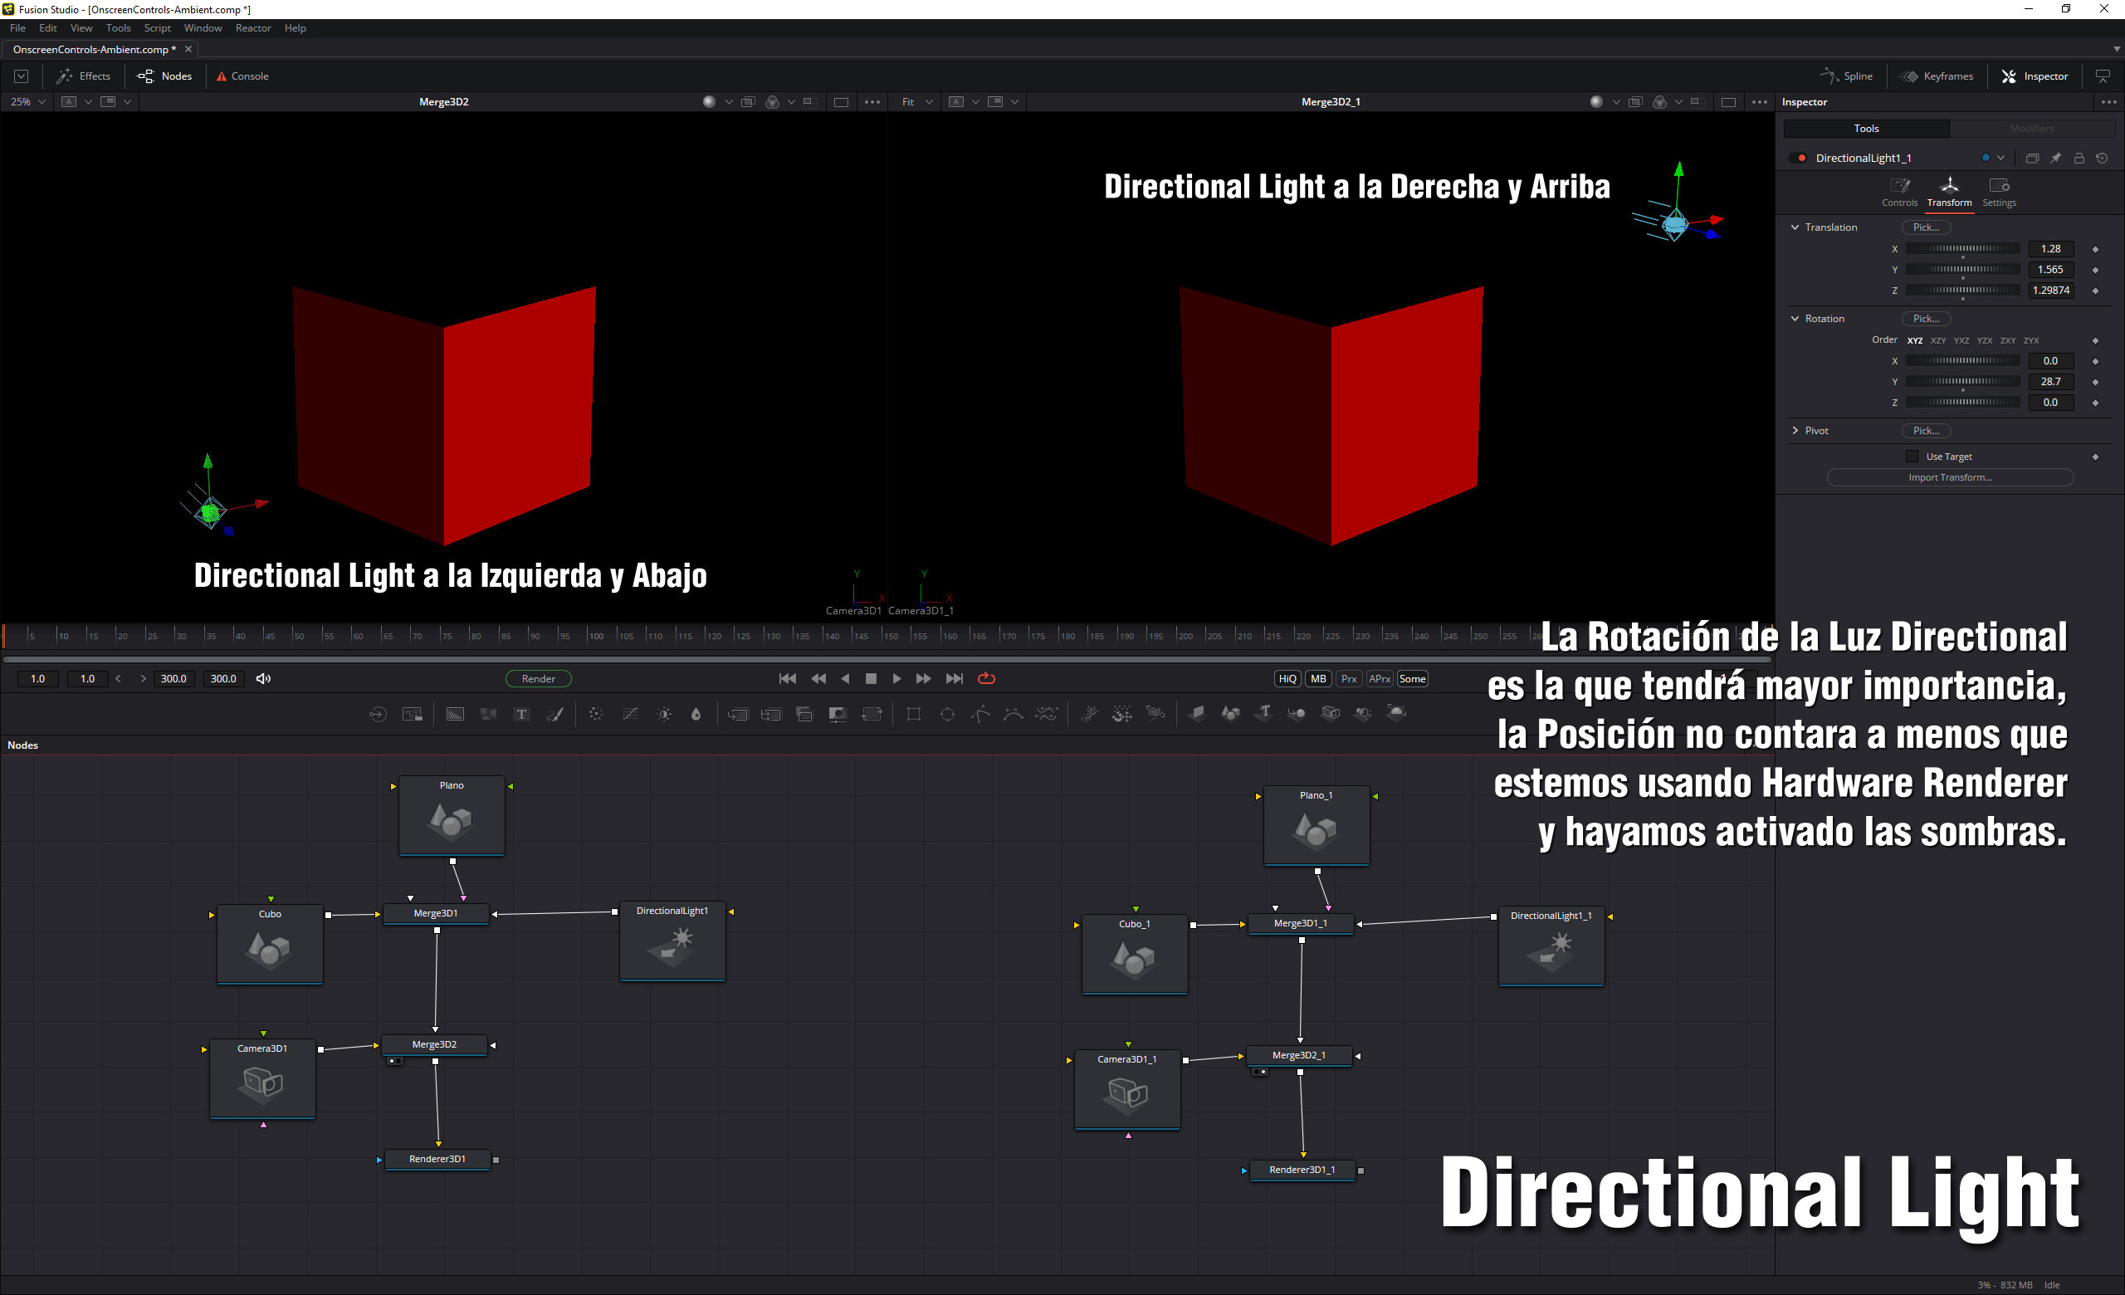Add a Text+ tool from the toolbar
2125x1295 pixels.
521,714
